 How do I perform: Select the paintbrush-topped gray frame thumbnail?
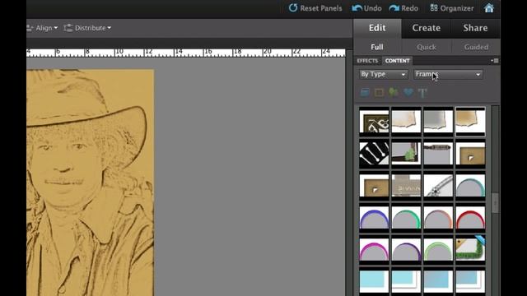click(x=438, y=154)
